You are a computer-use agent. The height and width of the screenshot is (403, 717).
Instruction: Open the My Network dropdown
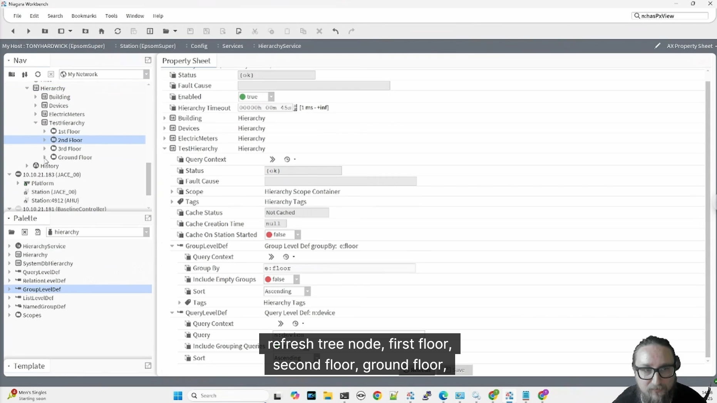[x=146, y=74]
